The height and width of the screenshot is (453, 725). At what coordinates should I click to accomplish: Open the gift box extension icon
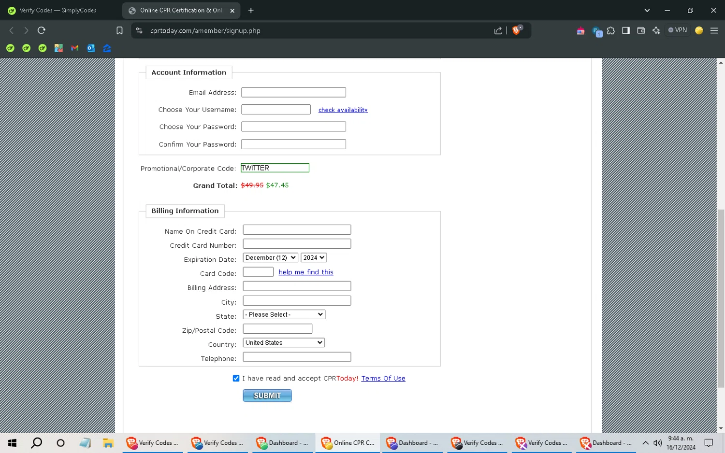pos(580,31)
